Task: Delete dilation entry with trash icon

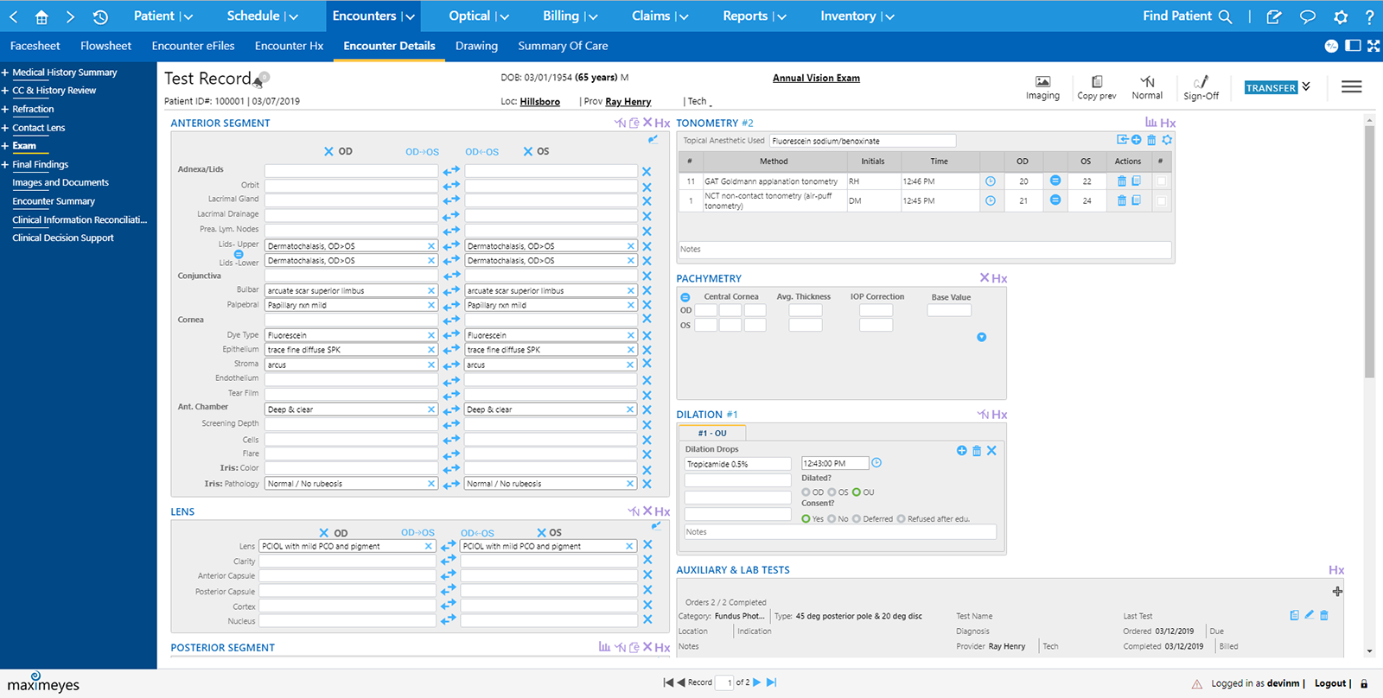Action: [x=977, y=451]
